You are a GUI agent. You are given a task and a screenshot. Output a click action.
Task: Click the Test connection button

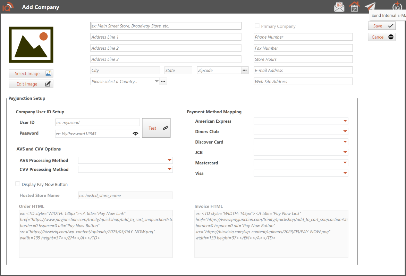coord(156,128)
